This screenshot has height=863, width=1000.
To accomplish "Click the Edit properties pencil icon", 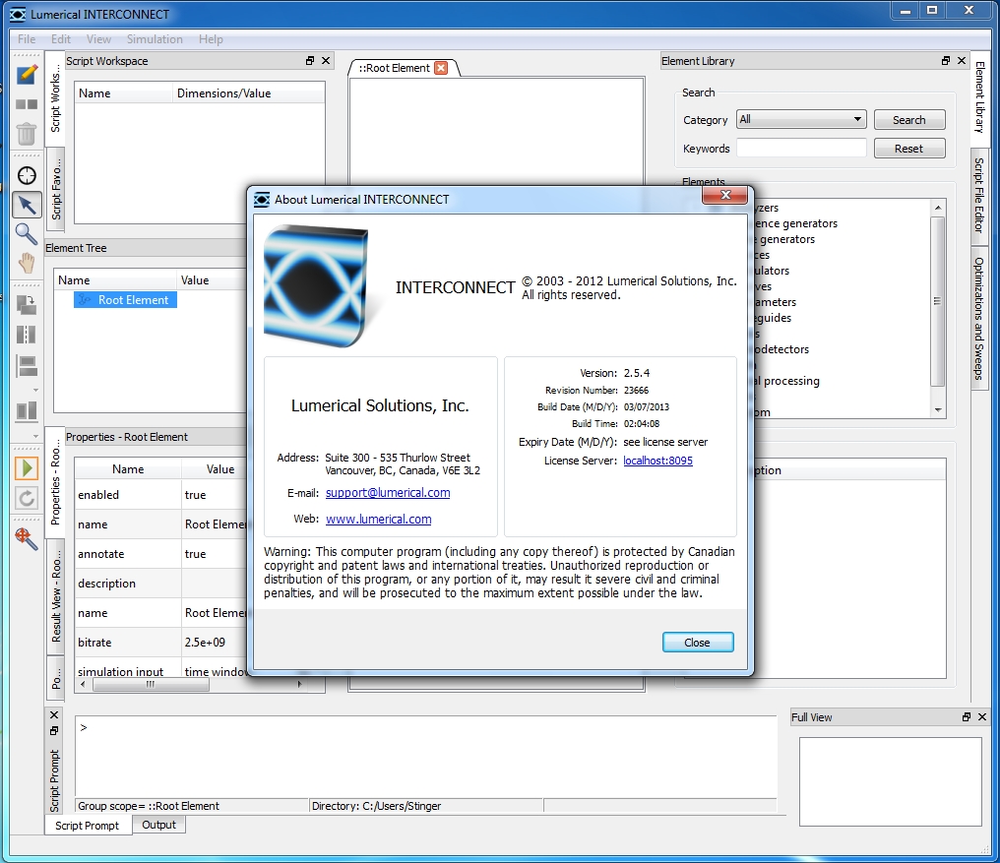I will pyautogui.click(x=27, y=75).
